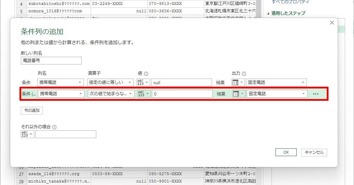The width and height of the screenshot is (354, 185).
Task: Open the three-dots options for second condition
Action: [316, 94]
